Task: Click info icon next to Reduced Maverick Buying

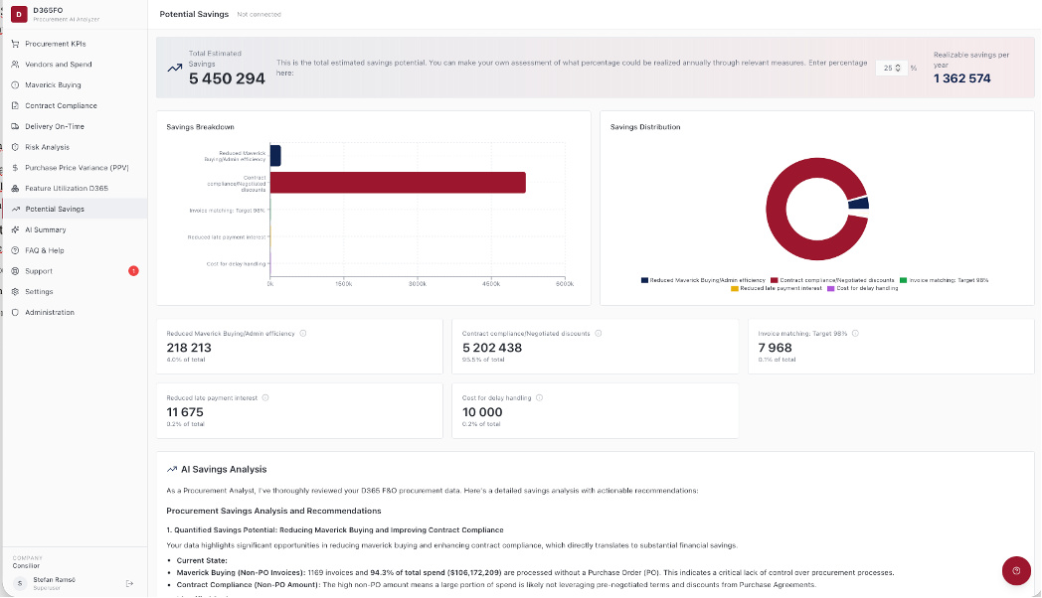Action: 303,334
